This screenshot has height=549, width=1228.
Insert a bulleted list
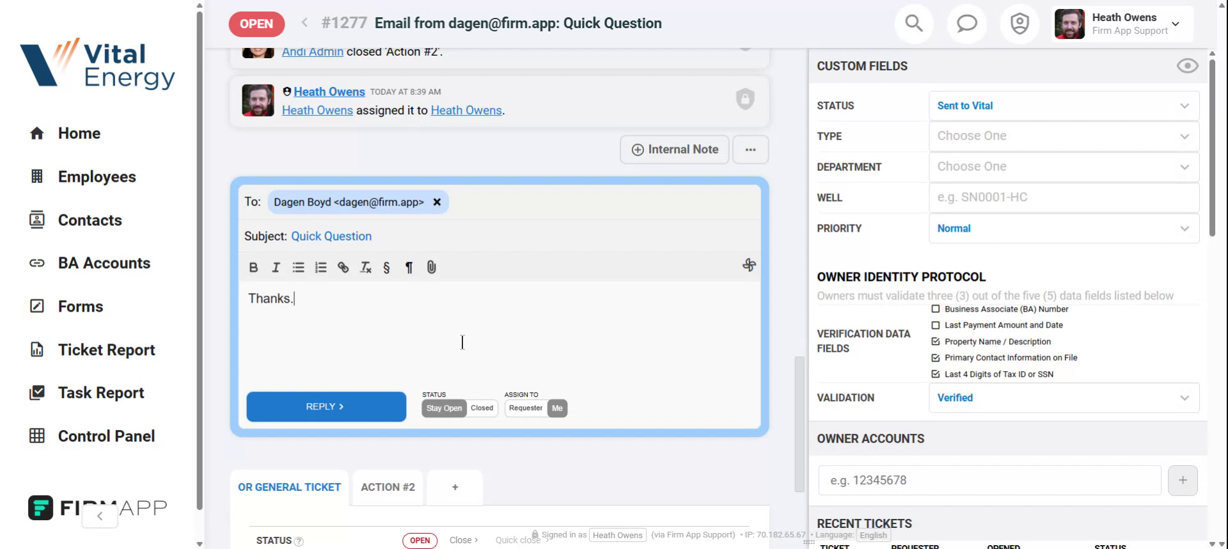tap(298, 267)
